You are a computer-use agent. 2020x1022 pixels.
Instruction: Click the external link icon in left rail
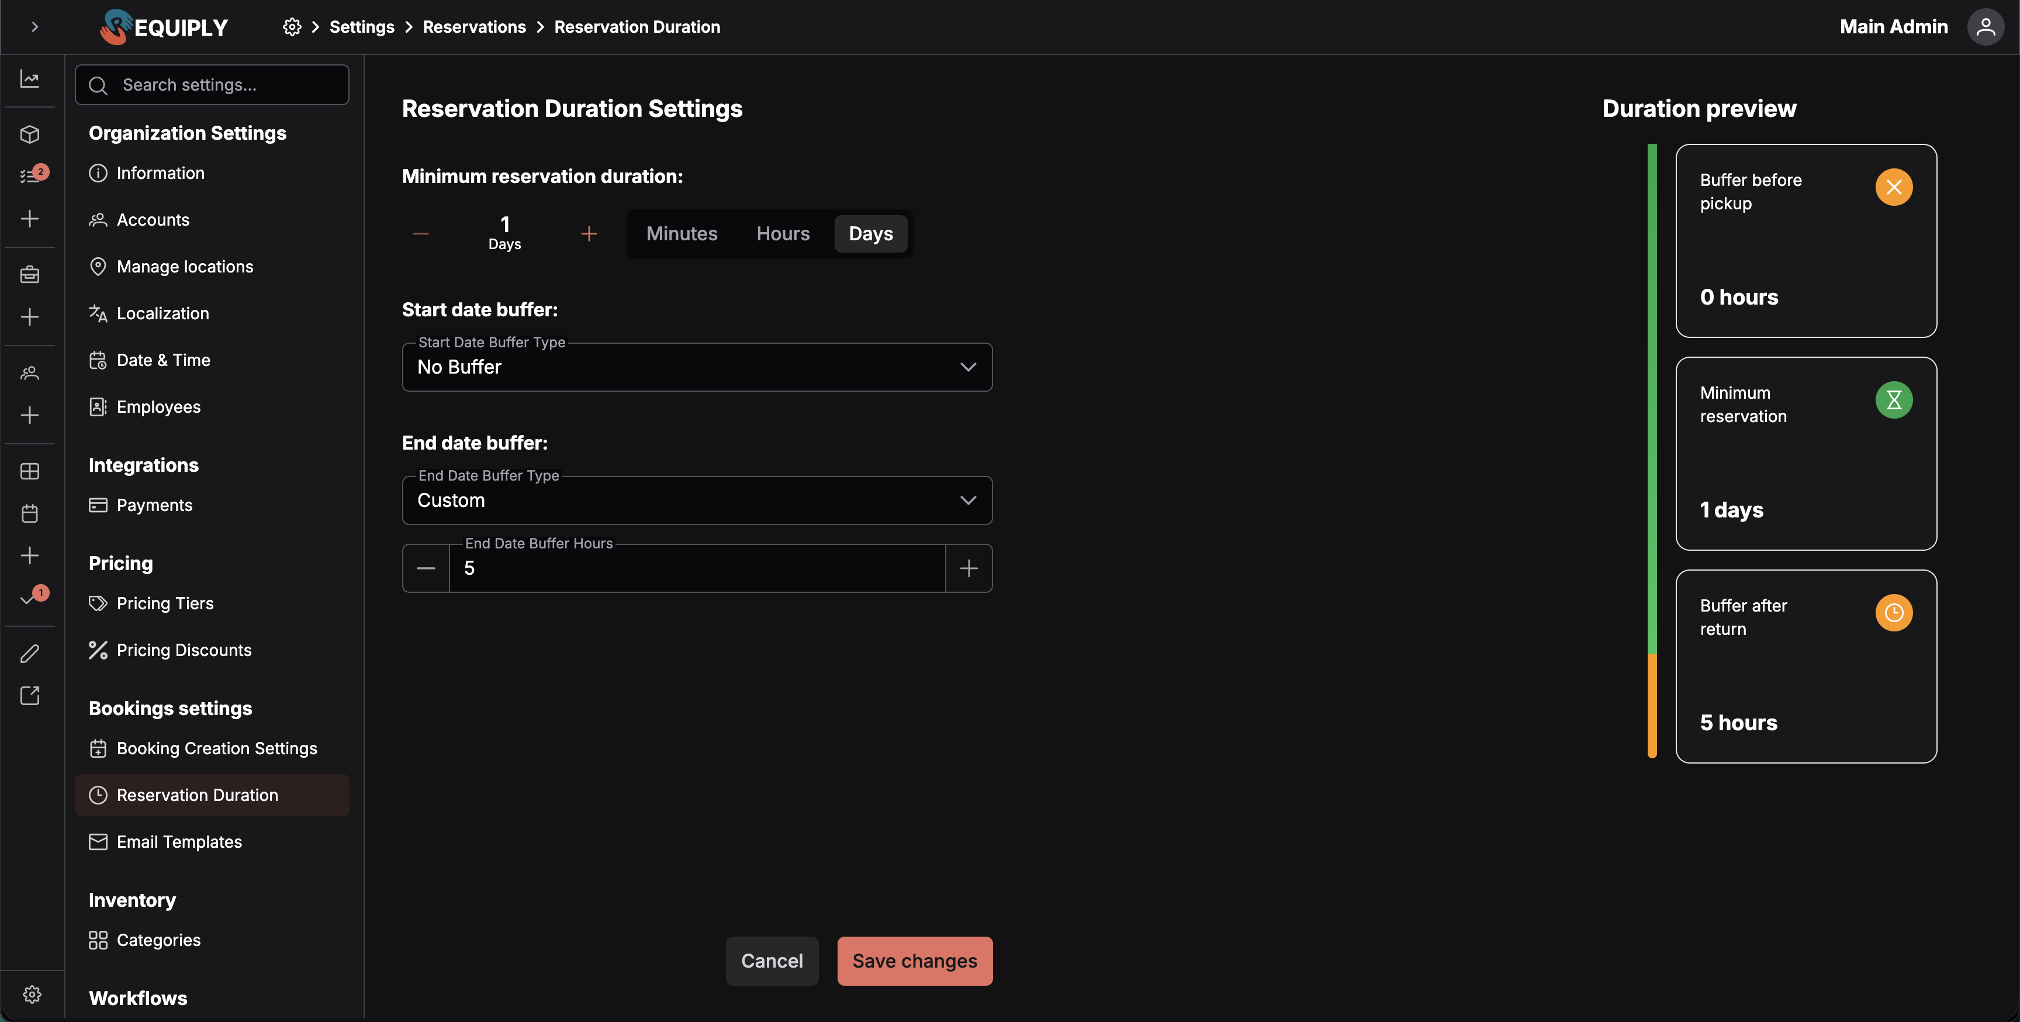click(30, 696)
